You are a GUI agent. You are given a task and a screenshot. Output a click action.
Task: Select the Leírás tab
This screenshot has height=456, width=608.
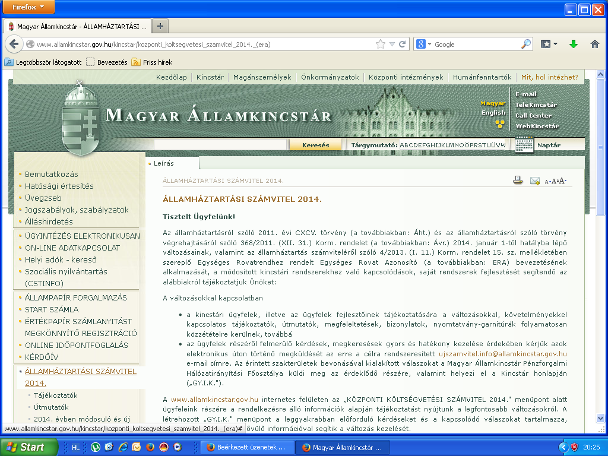[164, 163]
